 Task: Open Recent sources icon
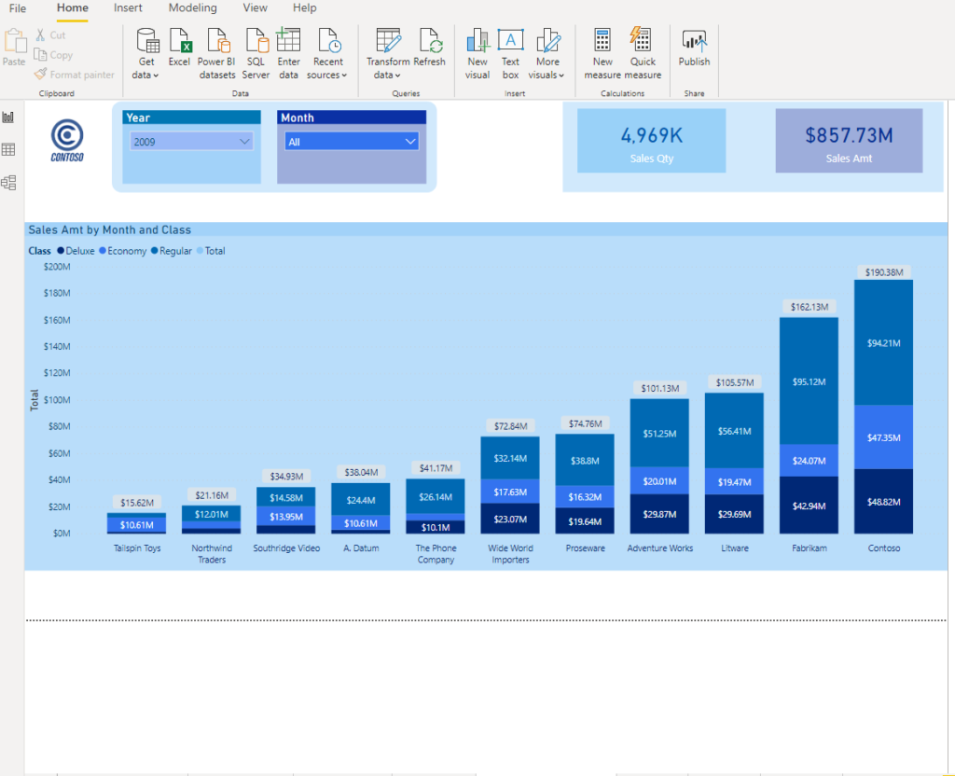tap(329, 40)
